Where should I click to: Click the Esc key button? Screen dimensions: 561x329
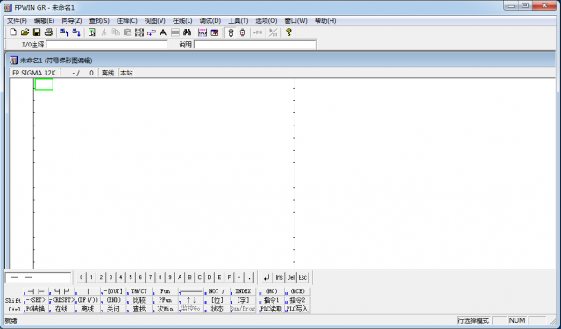(302, 277)
